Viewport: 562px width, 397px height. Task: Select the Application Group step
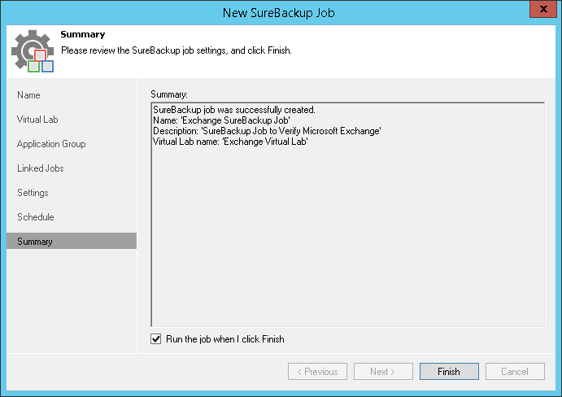[x=51, y=144]
